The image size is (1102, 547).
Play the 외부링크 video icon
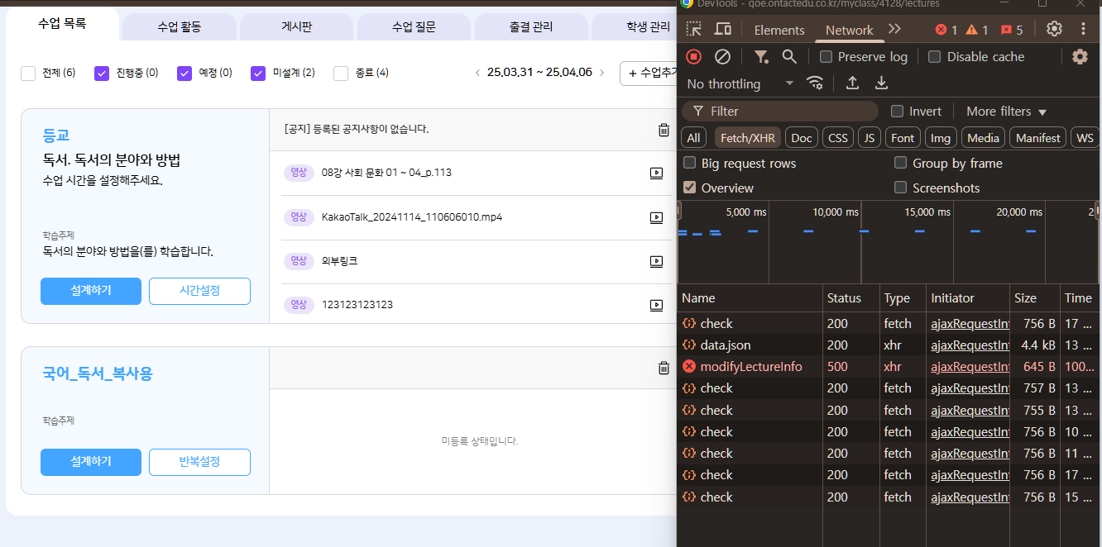[656, 261]
